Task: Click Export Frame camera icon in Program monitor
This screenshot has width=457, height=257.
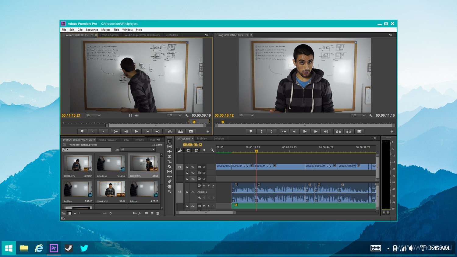Action: coord(360,132)
